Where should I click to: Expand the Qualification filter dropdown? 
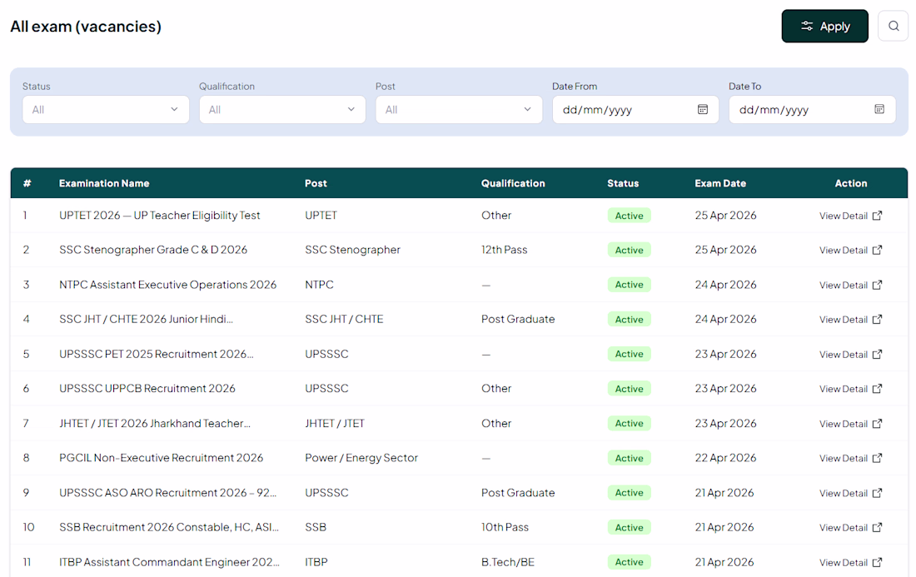[x=282, y=110]
